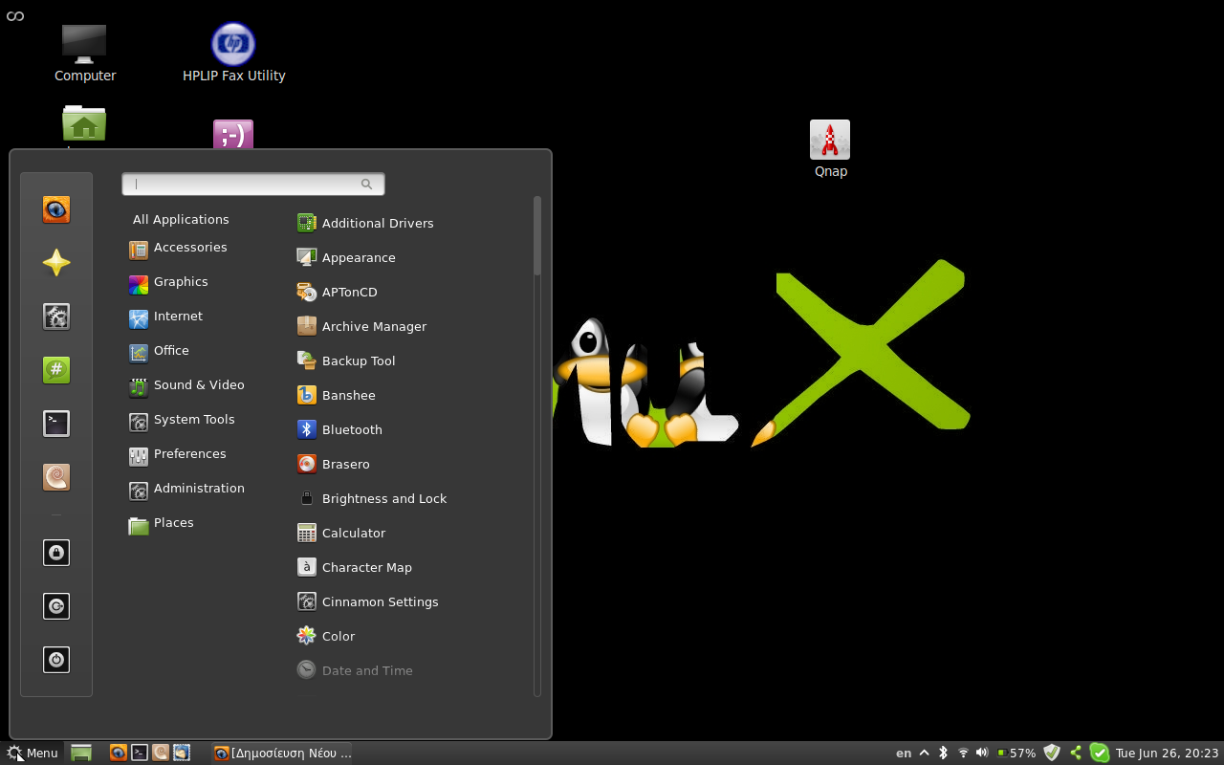The height and width of the screenshot is (765, 1224).
Task: Open the pink smiley desktop icon
Action: pos(233,134)
